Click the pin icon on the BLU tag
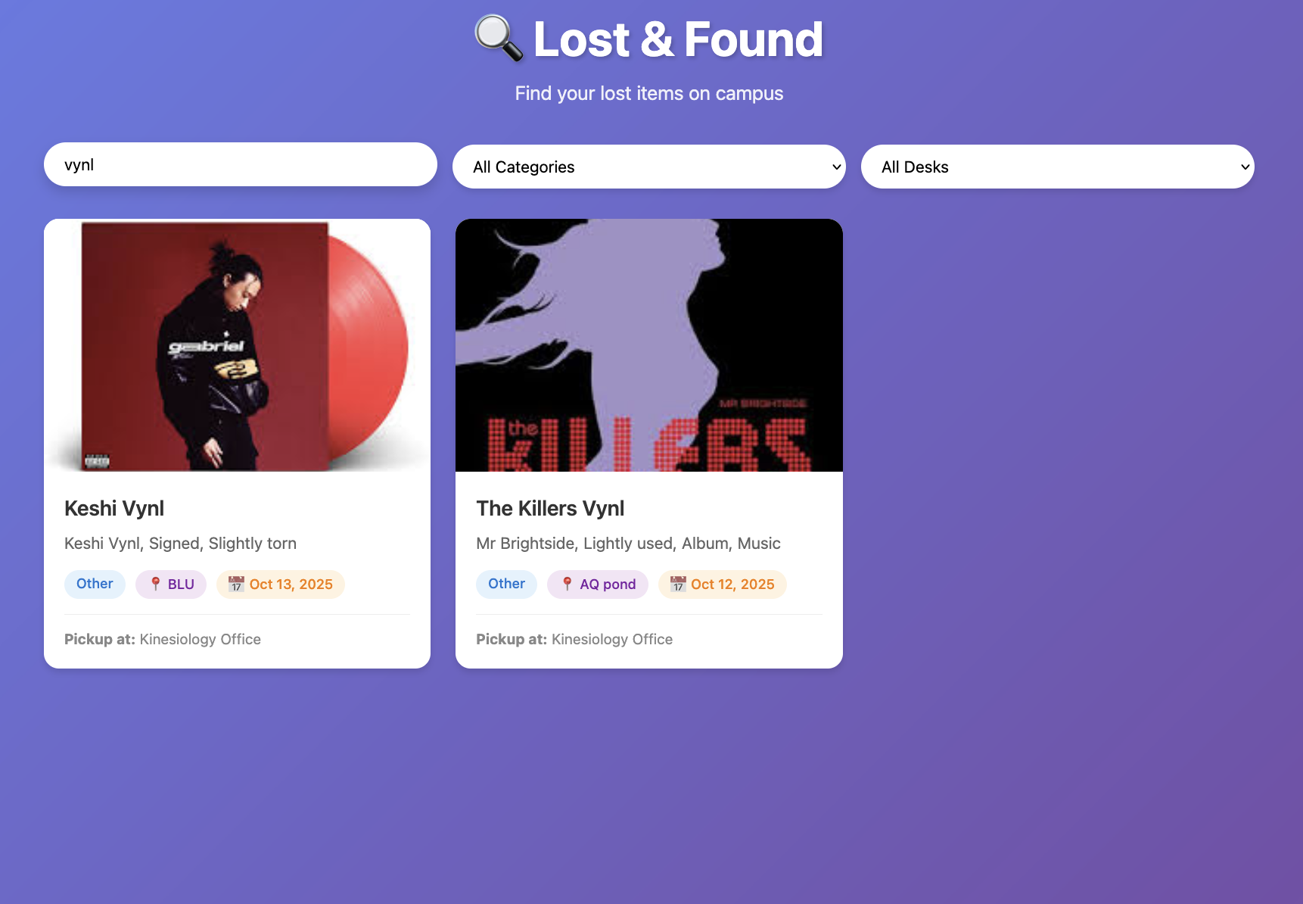The image size is (1303, 904). pyautogui.click(x=155, y=584)
